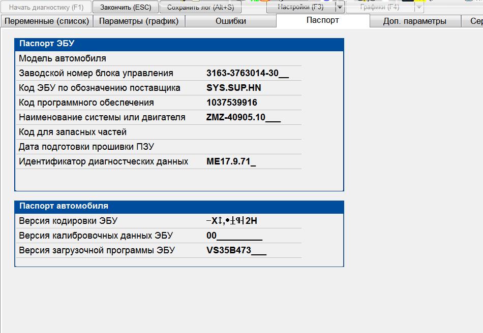Select ECU serial number 3163-3763014-30
The height and width of the screenshot is (333, 483).
pos(248,73)
